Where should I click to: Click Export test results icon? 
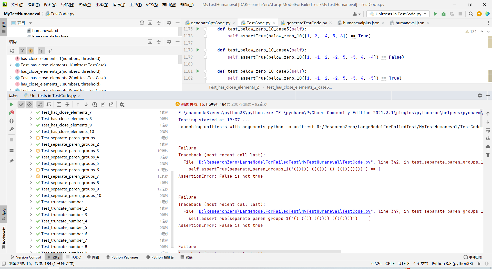(111, 104)
